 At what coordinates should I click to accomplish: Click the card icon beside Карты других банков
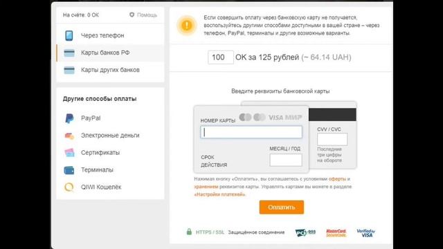coord(69,70)
